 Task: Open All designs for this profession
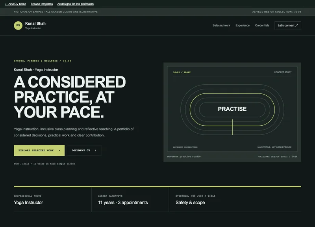tap(75, 4)
